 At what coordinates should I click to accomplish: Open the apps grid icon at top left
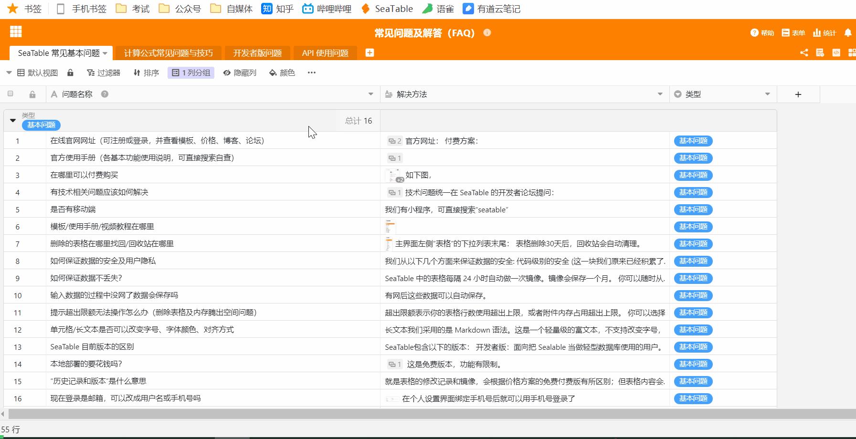click(16, 31)
